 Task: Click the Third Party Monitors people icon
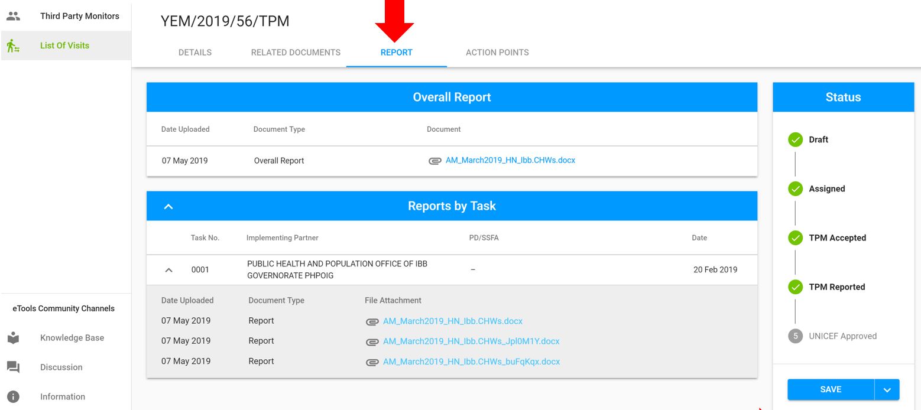(x=13, y=17)
